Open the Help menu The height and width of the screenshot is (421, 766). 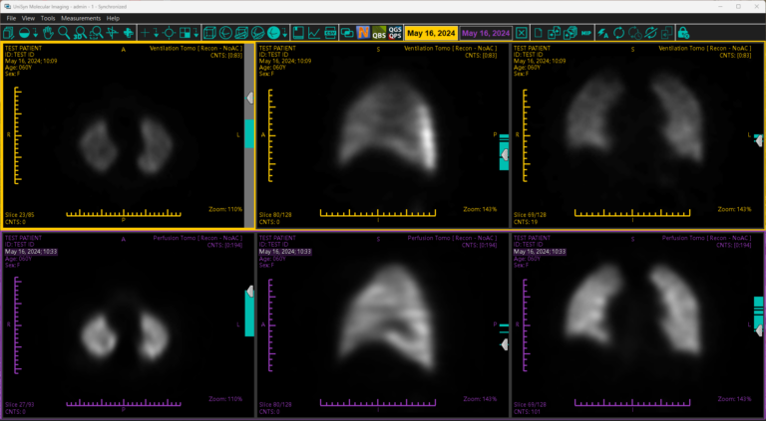113,18
